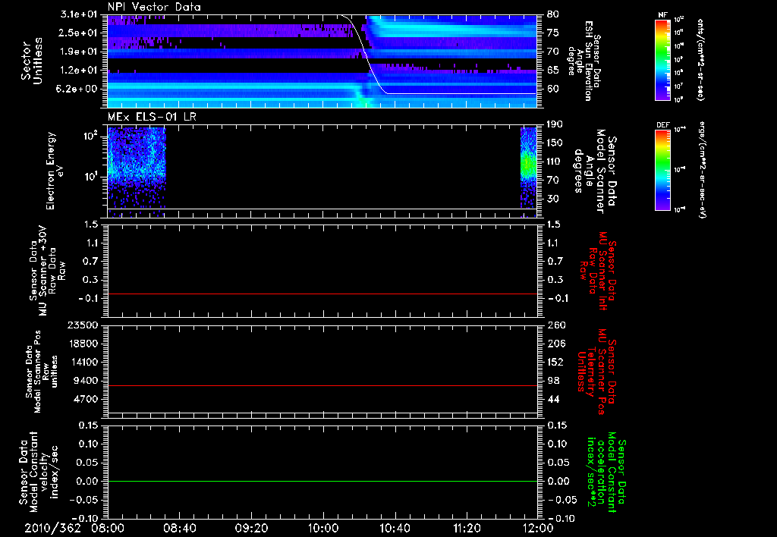Click the 08:40 time axis label
Image resolution: width=777 pixels, height=537 pixels.
[179, 528]
